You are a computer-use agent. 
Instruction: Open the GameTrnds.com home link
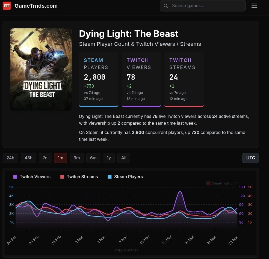coord(36,6)
